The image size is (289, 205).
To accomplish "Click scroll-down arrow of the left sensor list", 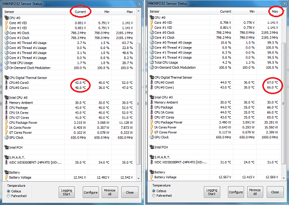I will click(138, 178).
